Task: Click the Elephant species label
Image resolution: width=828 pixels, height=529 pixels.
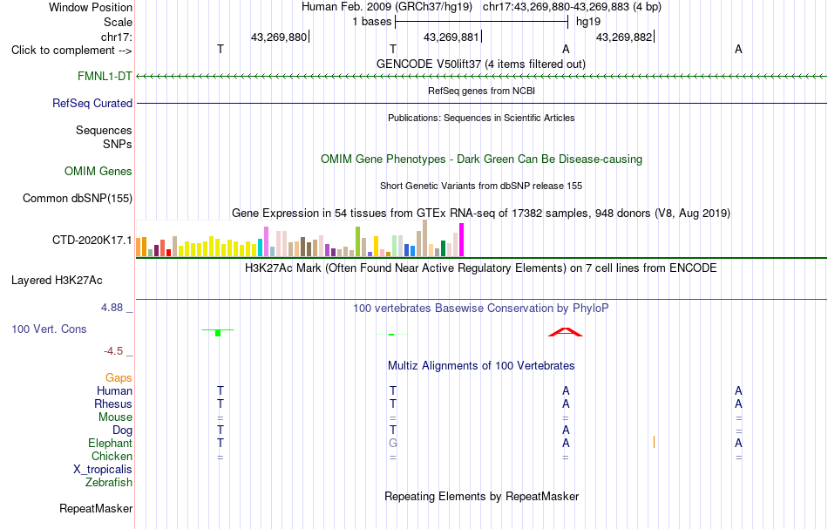Action: pos(110,443)
